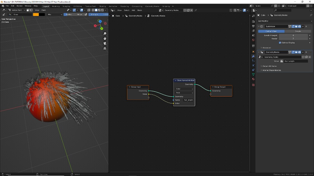Switch to the Geometry Nodes workspace tab
314x176 pixels.
[x=152, y=6]
